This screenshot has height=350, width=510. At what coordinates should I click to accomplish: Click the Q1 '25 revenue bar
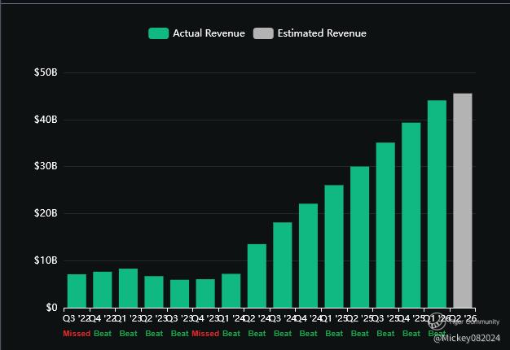pyautogui.click(x=334, y=246)
